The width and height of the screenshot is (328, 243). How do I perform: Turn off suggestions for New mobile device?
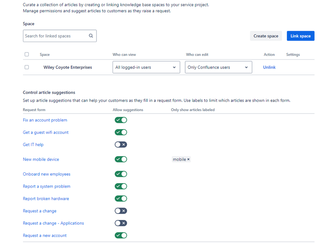pos(120,160)
